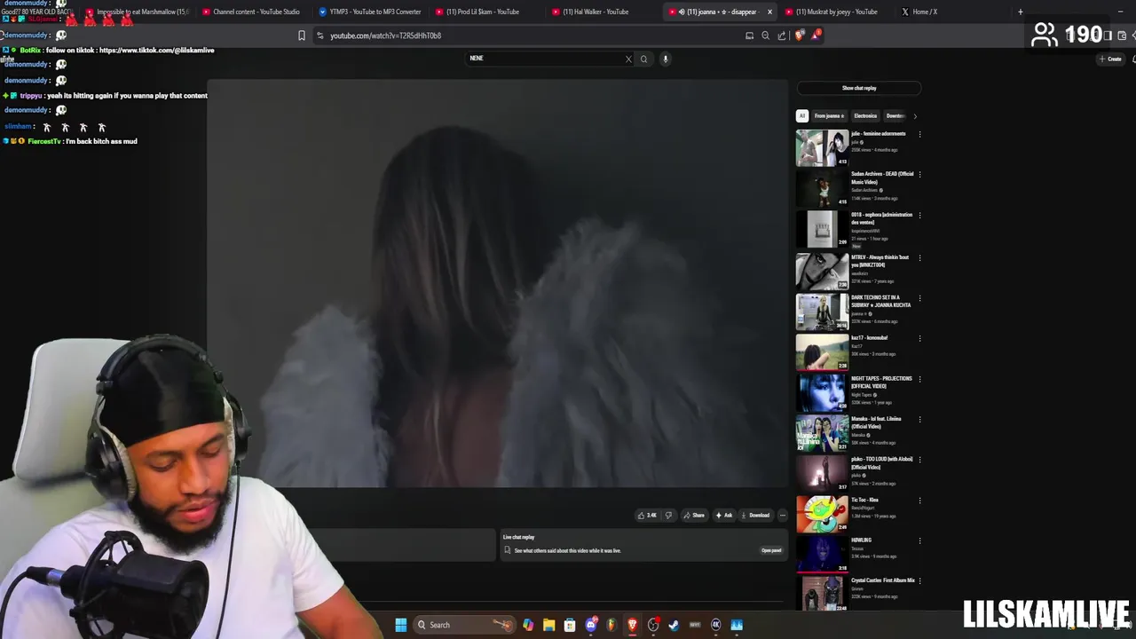1136x639 pixels.
Task: Click the cast/install icon in address bar
Action: pos(749,35)
